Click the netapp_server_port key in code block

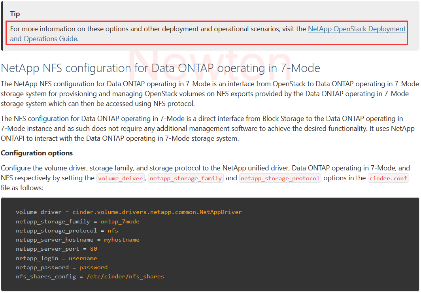coord(47,249)
